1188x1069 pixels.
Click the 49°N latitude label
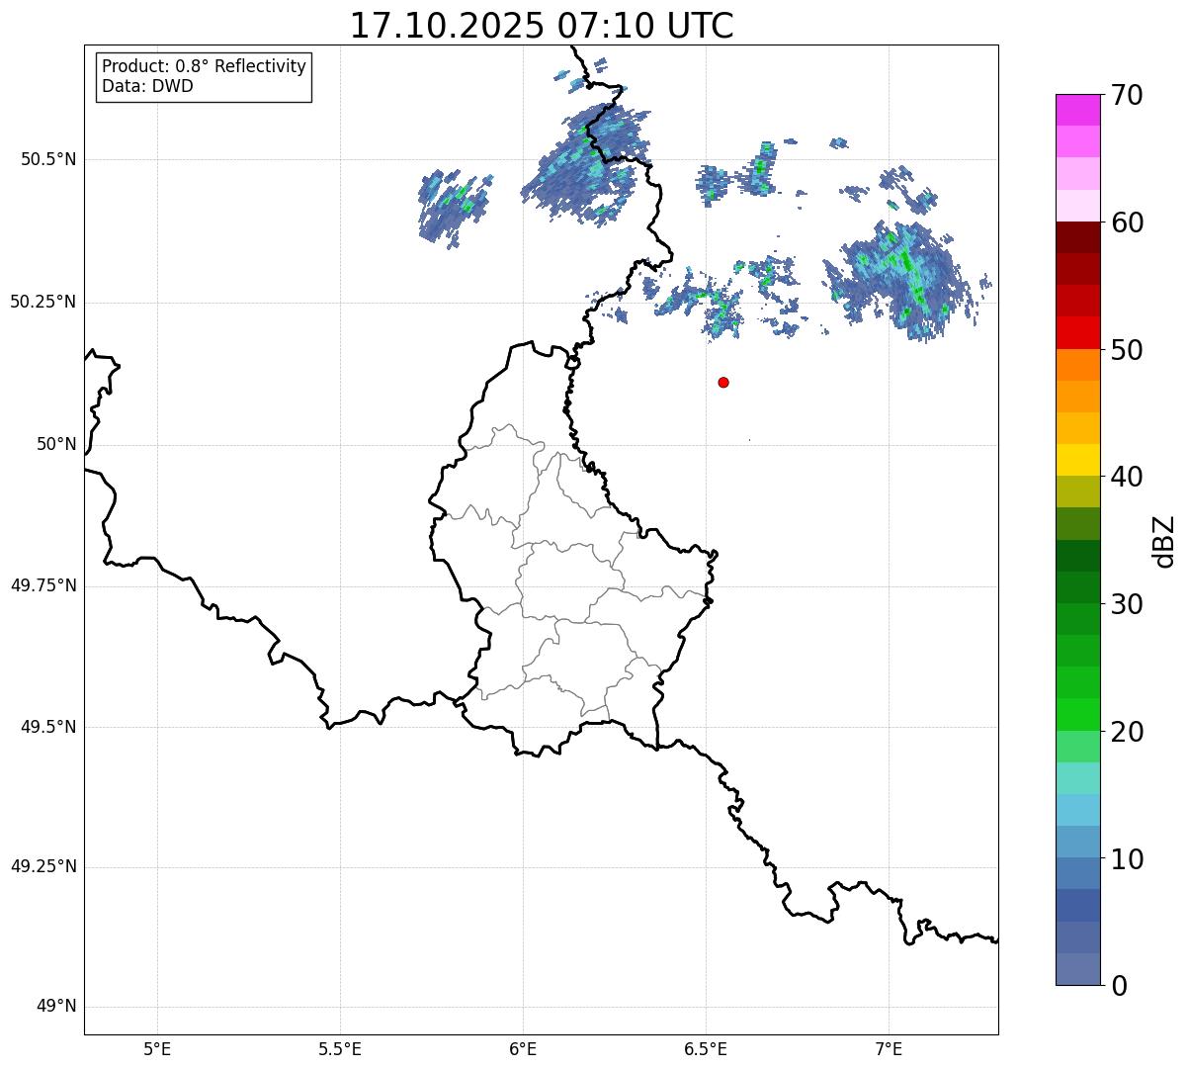57,1007
